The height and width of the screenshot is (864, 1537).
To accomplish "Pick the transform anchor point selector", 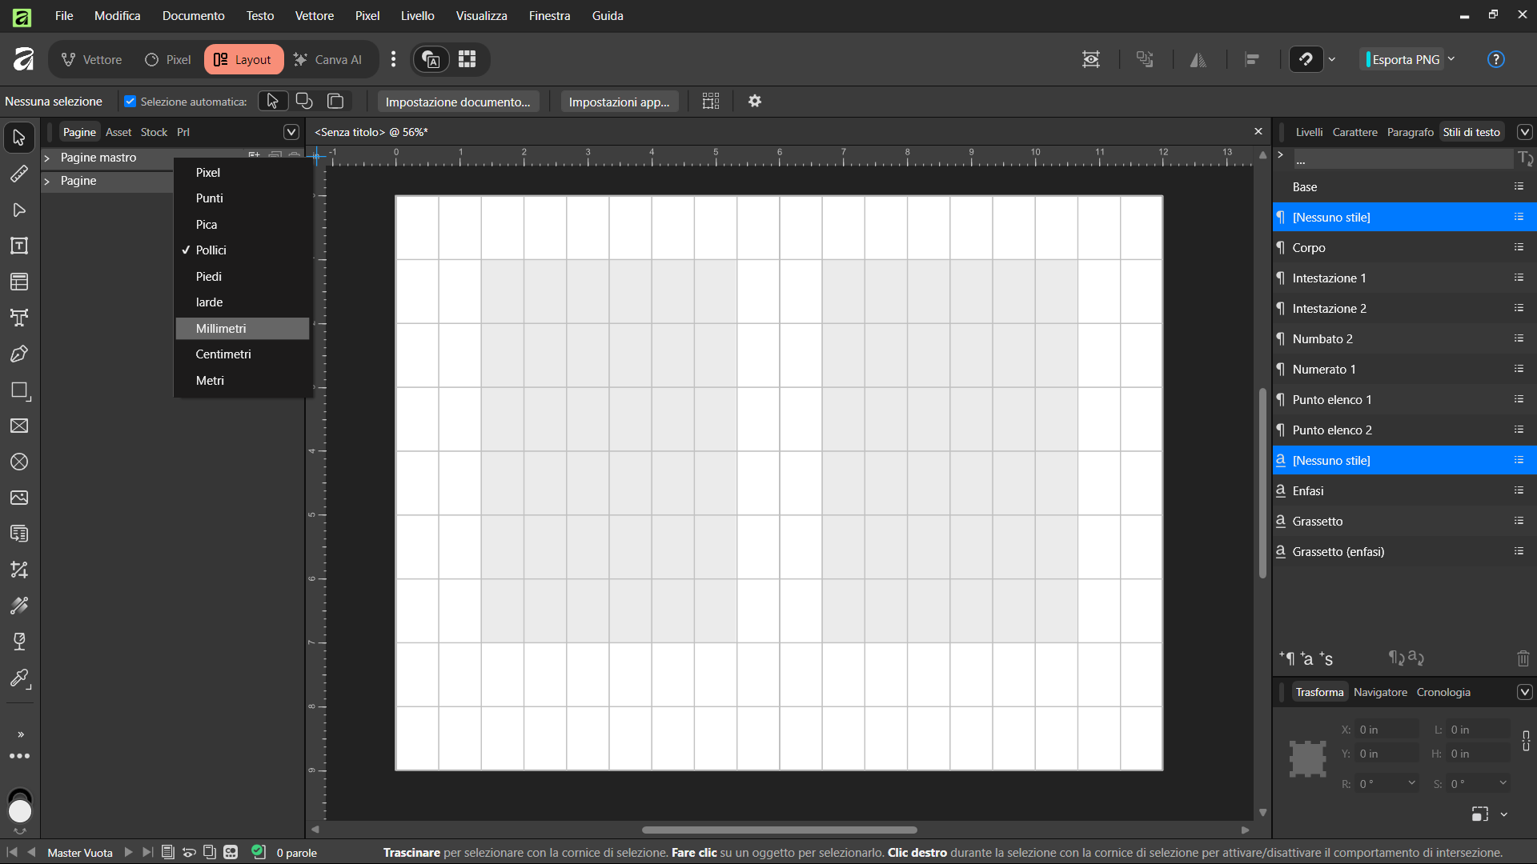I will [x=1308, y=758].
